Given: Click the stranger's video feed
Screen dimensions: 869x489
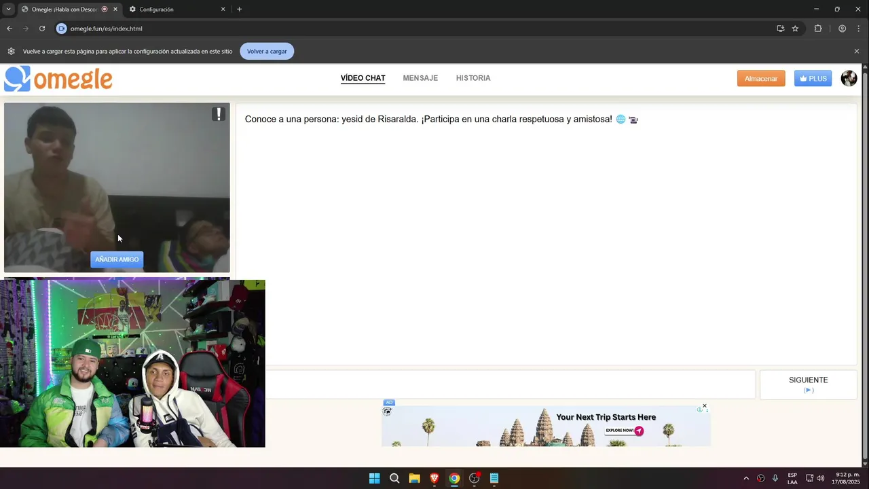Looking at the screenshot, I should click(x=117, y=187).
